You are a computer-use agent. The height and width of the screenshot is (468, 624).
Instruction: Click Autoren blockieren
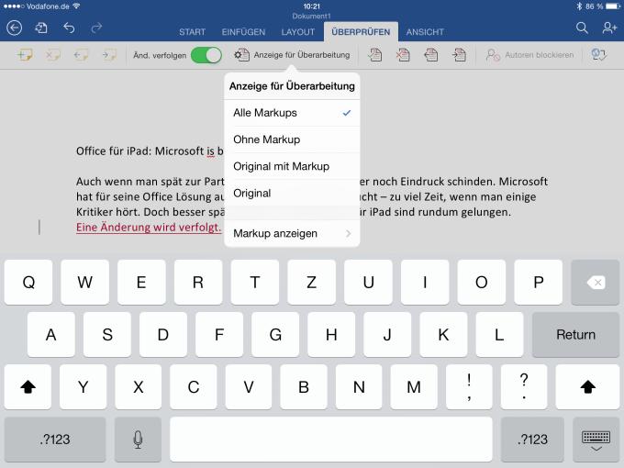coord(529,55)
